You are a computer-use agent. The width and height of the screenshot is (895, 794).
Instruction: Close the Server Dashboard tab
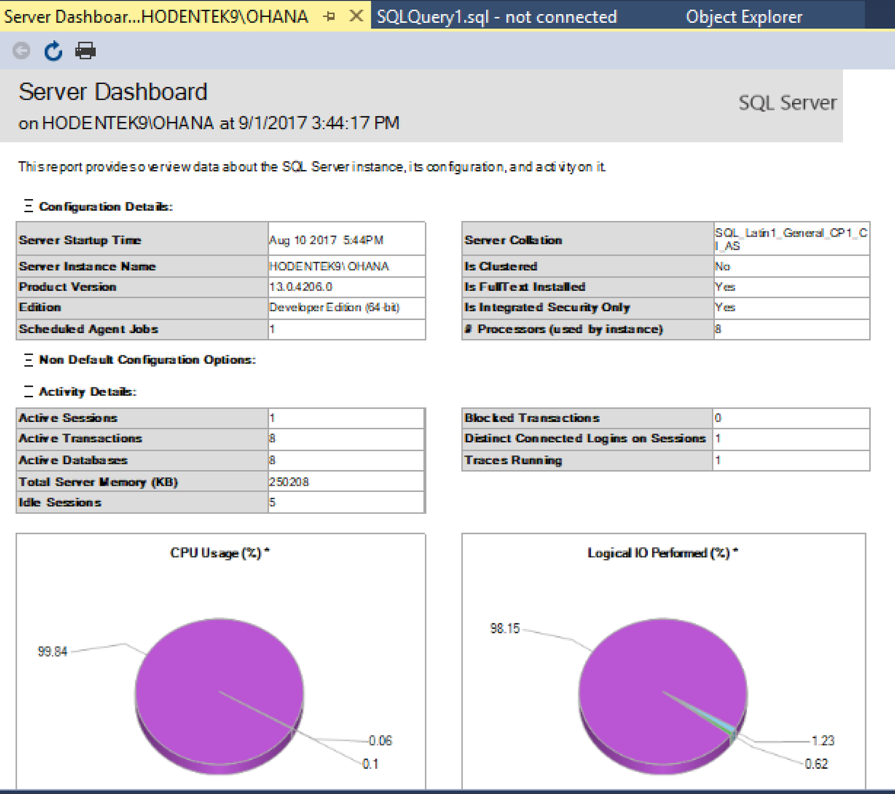[356, 16]
